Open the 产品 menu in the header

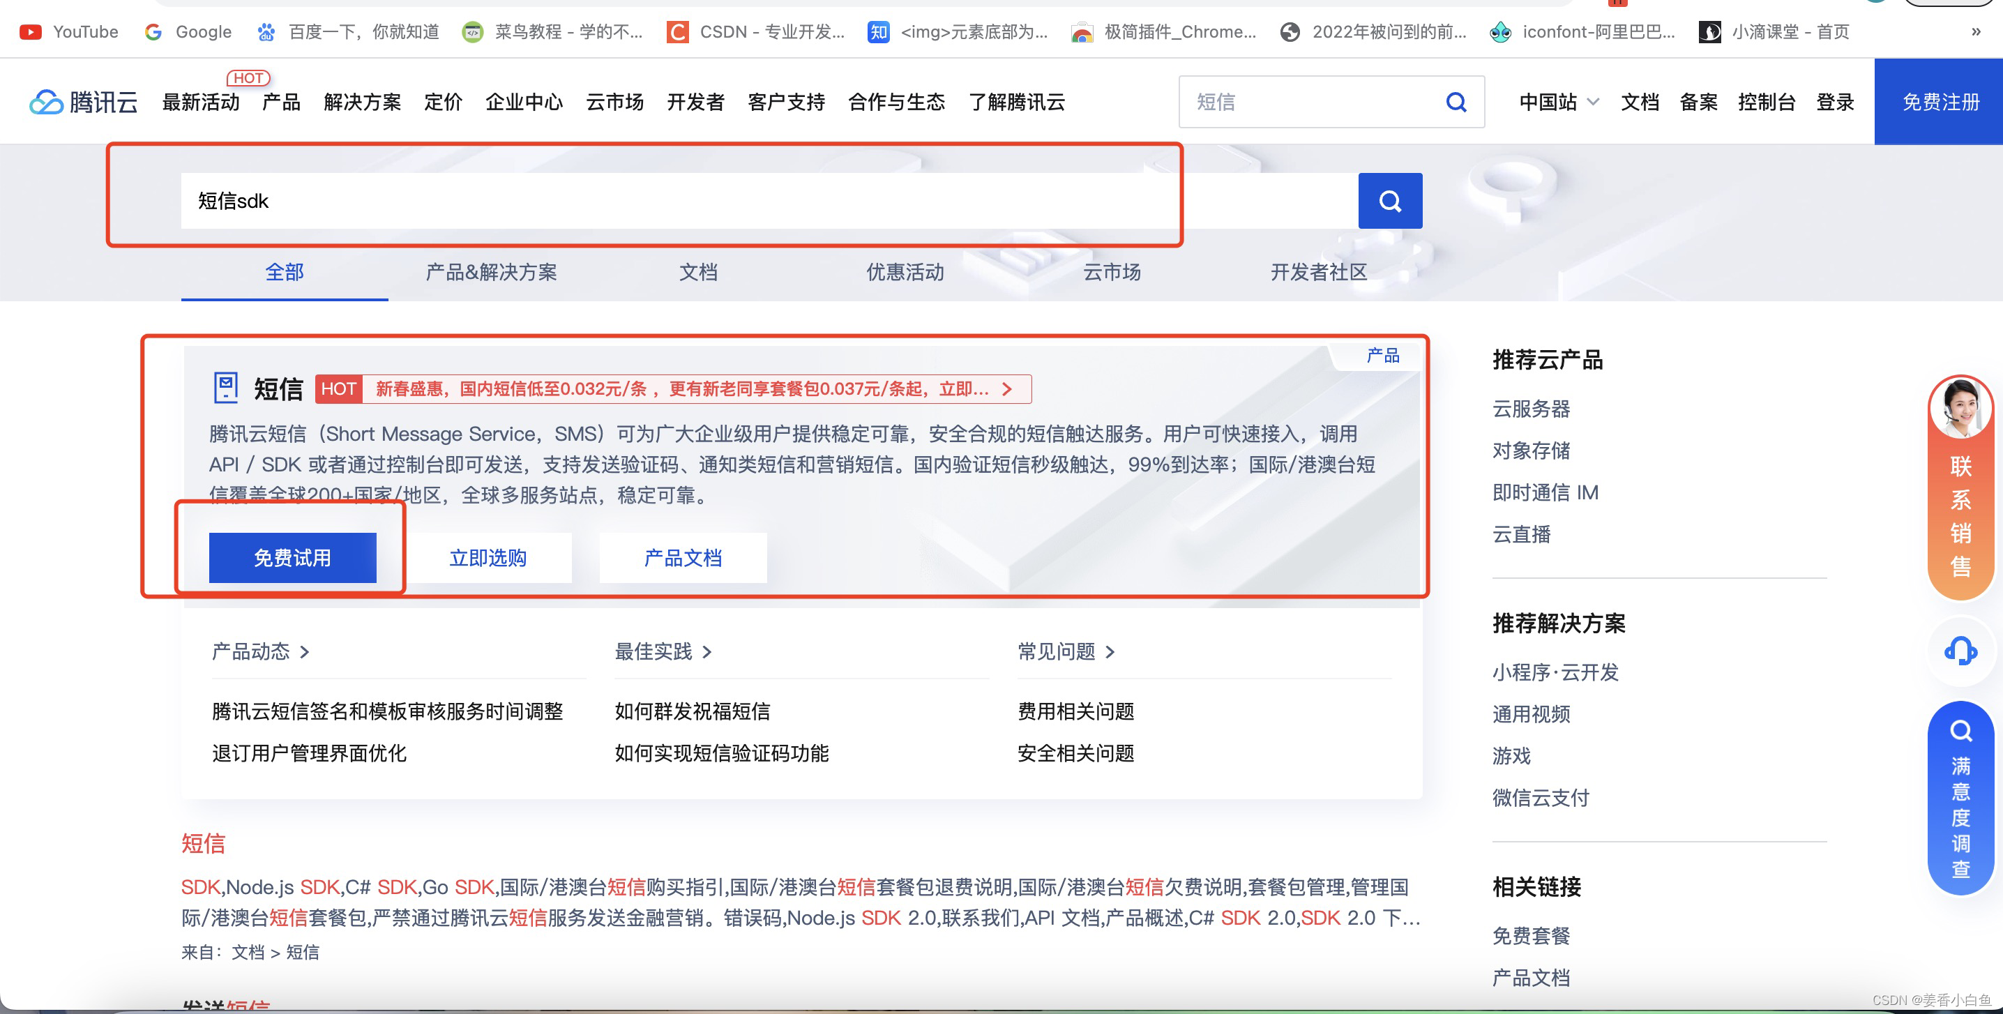282,102
